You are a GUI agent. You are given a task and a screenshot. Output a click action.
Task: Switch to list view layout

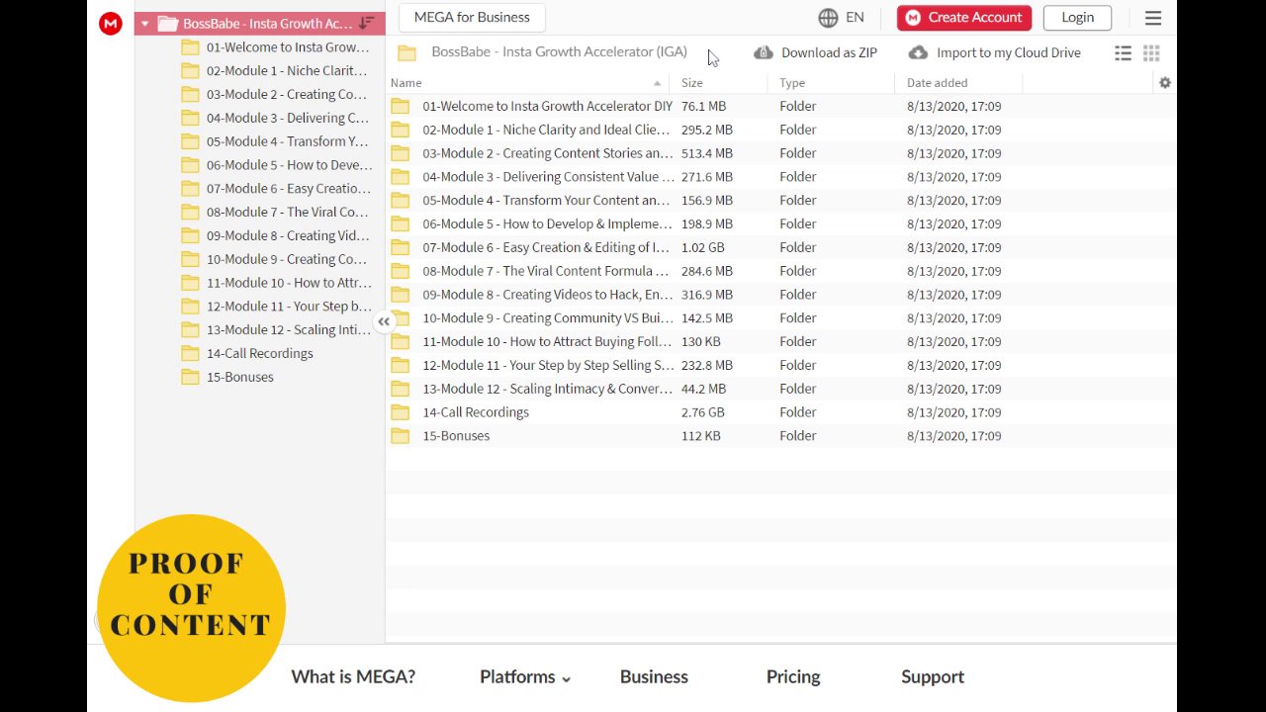tap(1124, 53)
